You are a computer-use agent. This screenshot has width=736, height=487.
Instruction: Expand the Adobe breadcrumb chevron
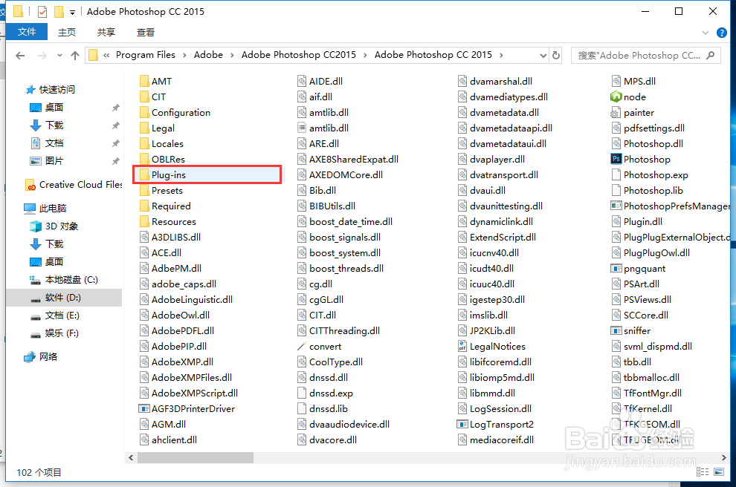[232, 56]
